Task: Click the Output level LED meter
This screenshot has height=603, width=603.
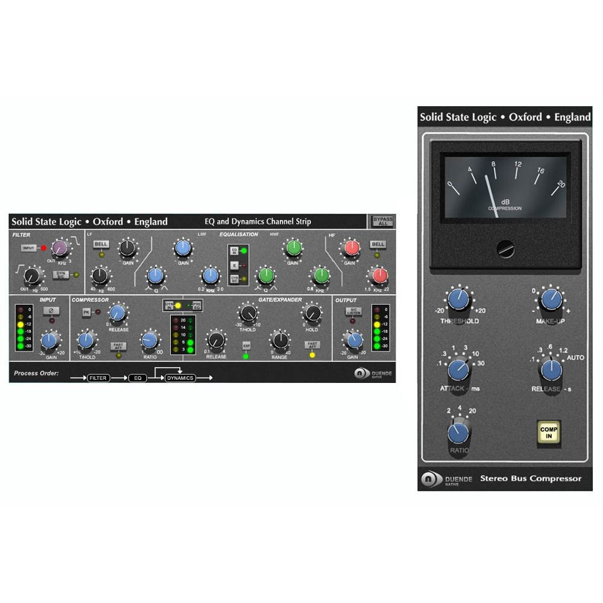Action: (x=380, y=327)
